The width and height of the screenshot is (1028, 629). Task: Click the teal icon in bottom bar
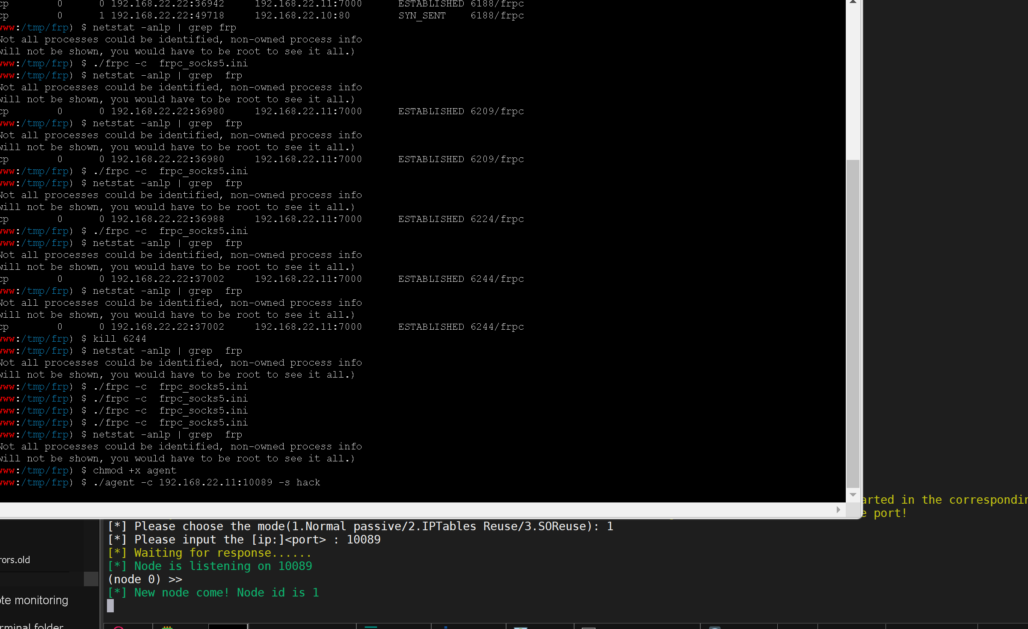[370, 627]
